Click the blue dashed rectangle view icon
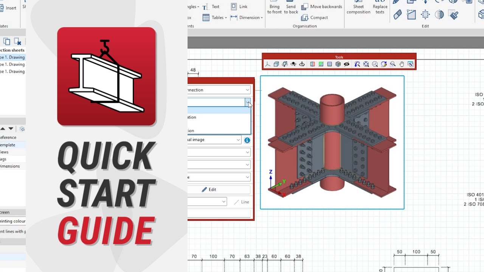 point(329,64)
